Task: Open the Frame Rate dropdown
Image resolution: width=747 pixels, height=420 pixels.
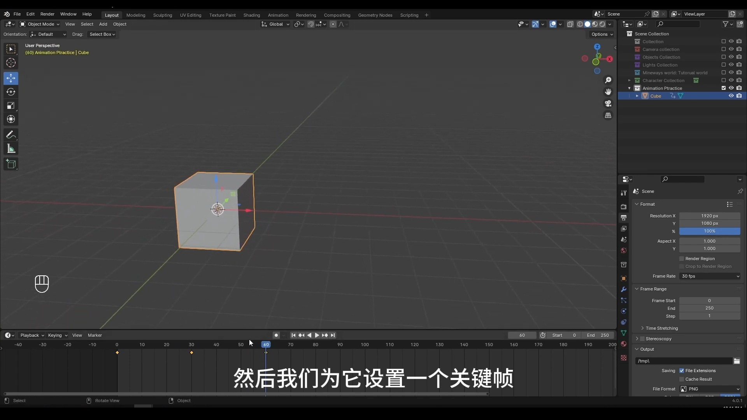Action: [x=710, y=276]
